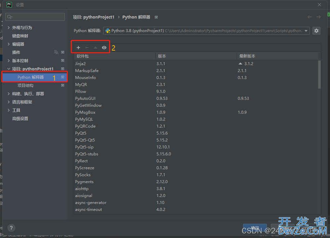Expand the 编辑器 settings group
Image resolution: width=330 pixels, height=238 pixels.
tap(9, 44)
